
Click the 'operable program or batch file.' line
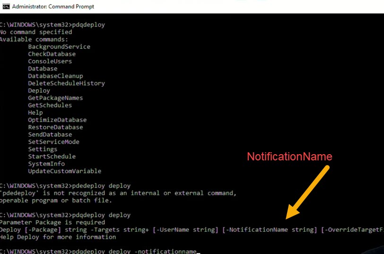click(x=56, y=201)
